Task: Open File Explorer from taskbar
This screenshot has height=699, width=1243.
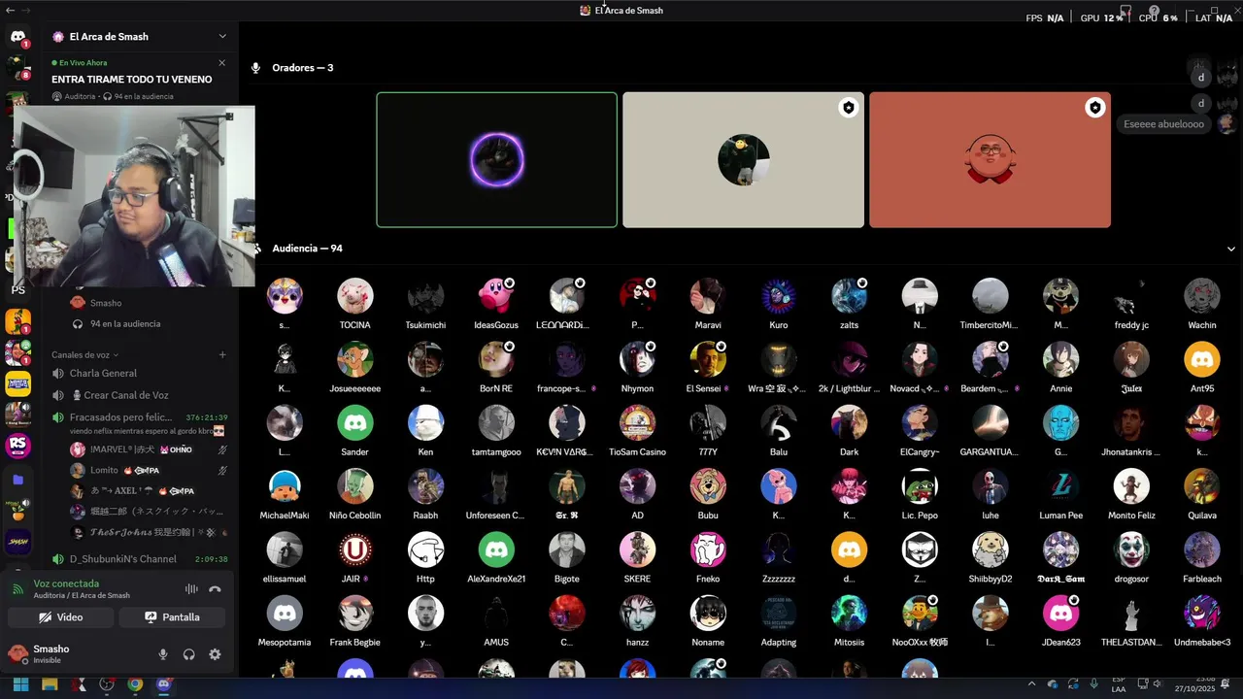Action: [50, 684]
